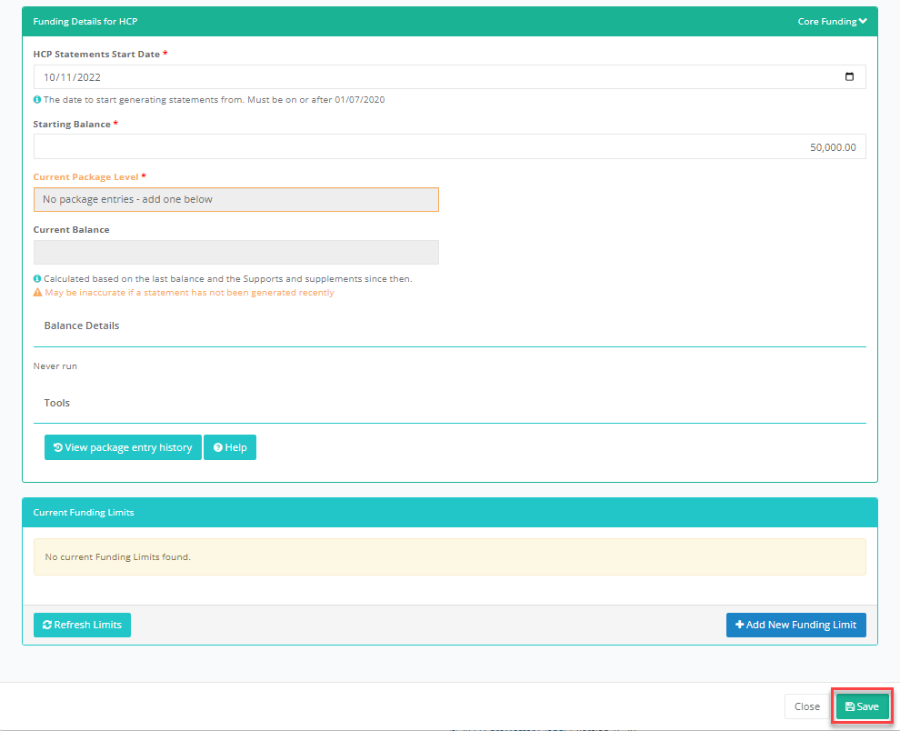Image resolution: width=900 pixels, height=731 pixels.
Task: Click the warning triangle icon for inaccurate balance
Action: tap(38, 292)
